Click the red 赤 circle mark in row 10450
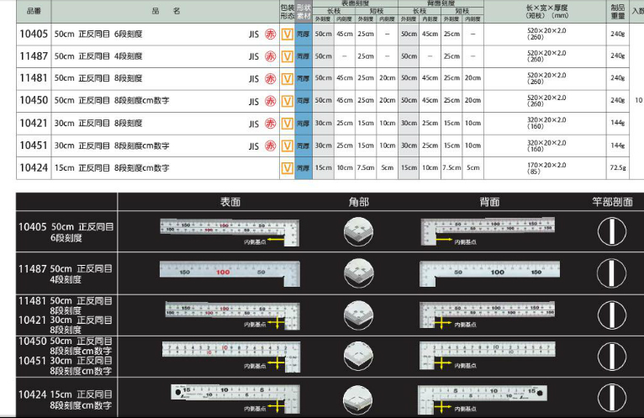This screenshot has width=644, height=418. click(x=270, y=101)
